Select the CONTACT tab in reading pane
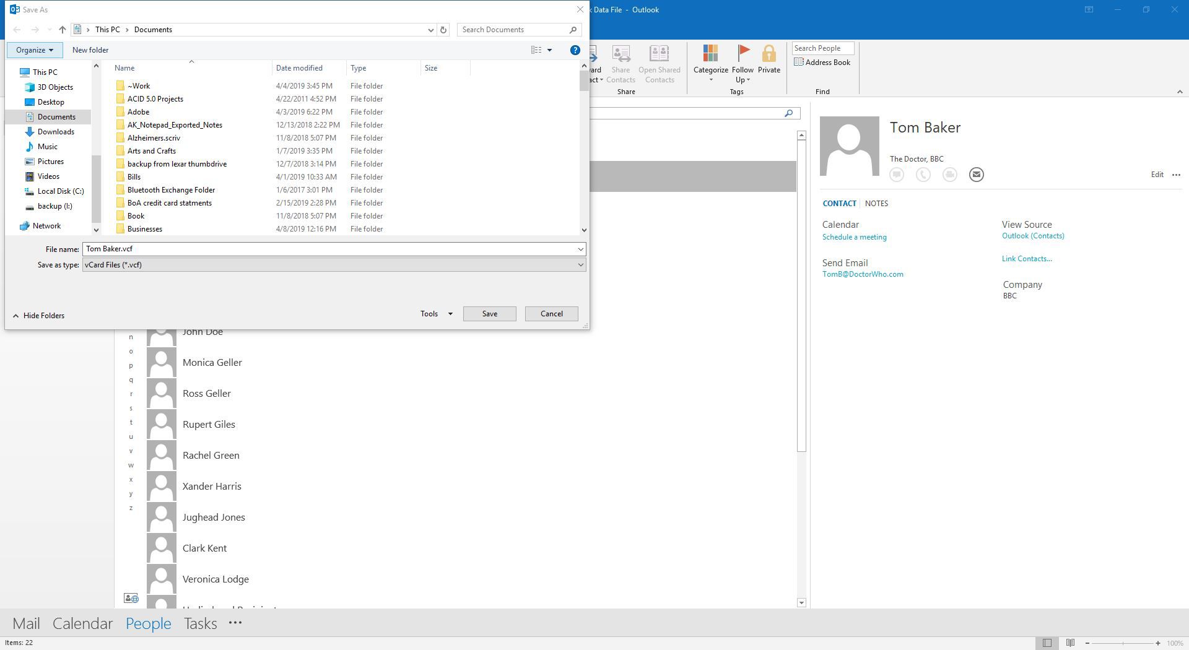The width and height of the screenshot is (1189, 650). coord(839,204)
